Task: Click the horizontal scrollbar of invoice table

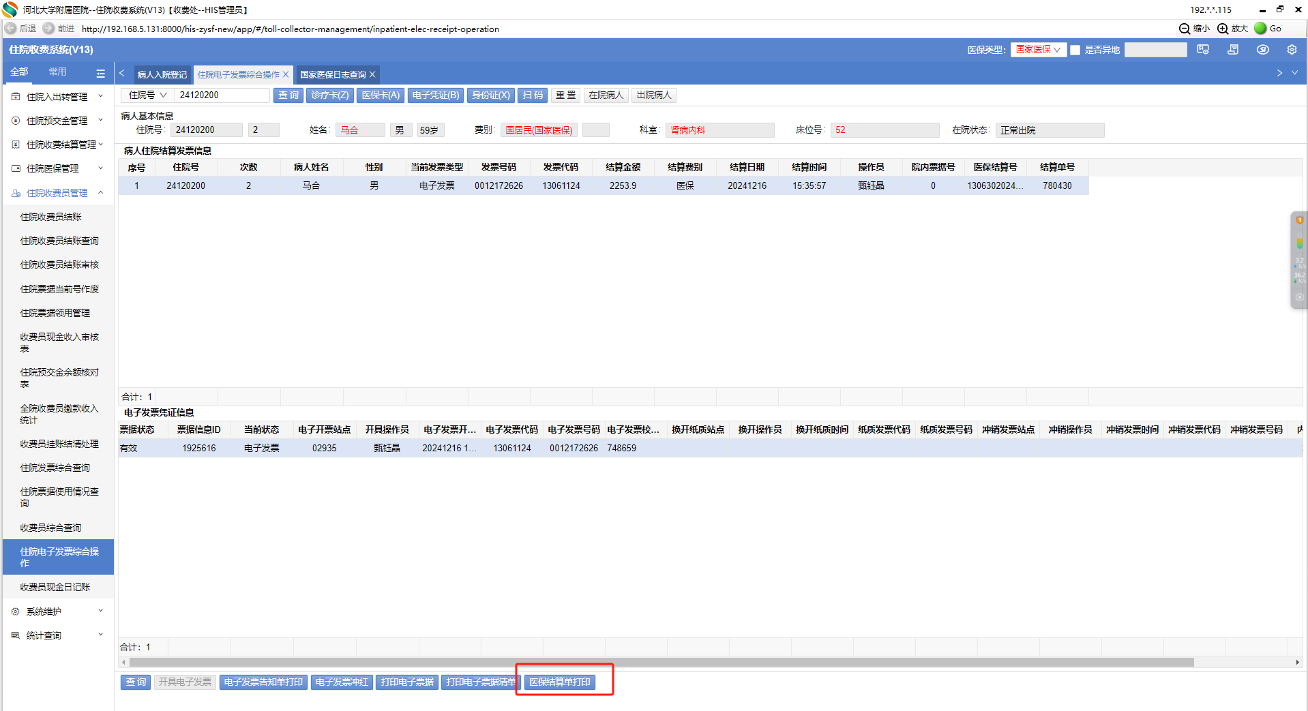Action: click(x=662, y=662)
